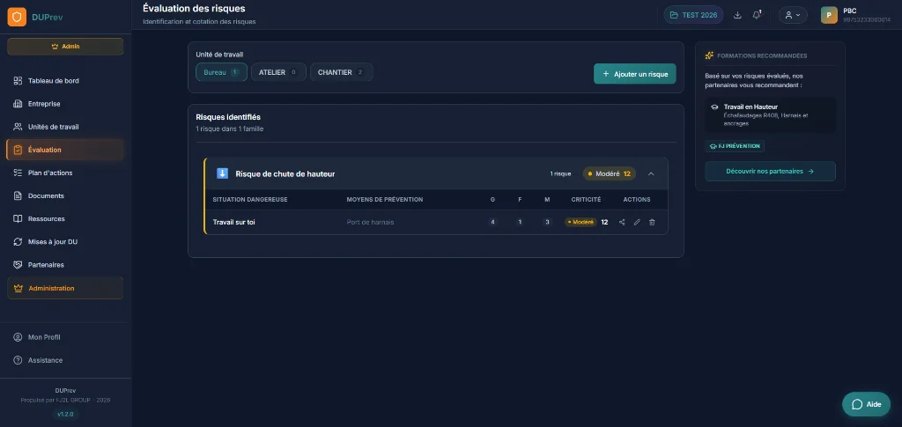Click the DUPrev shield logo

17,17
